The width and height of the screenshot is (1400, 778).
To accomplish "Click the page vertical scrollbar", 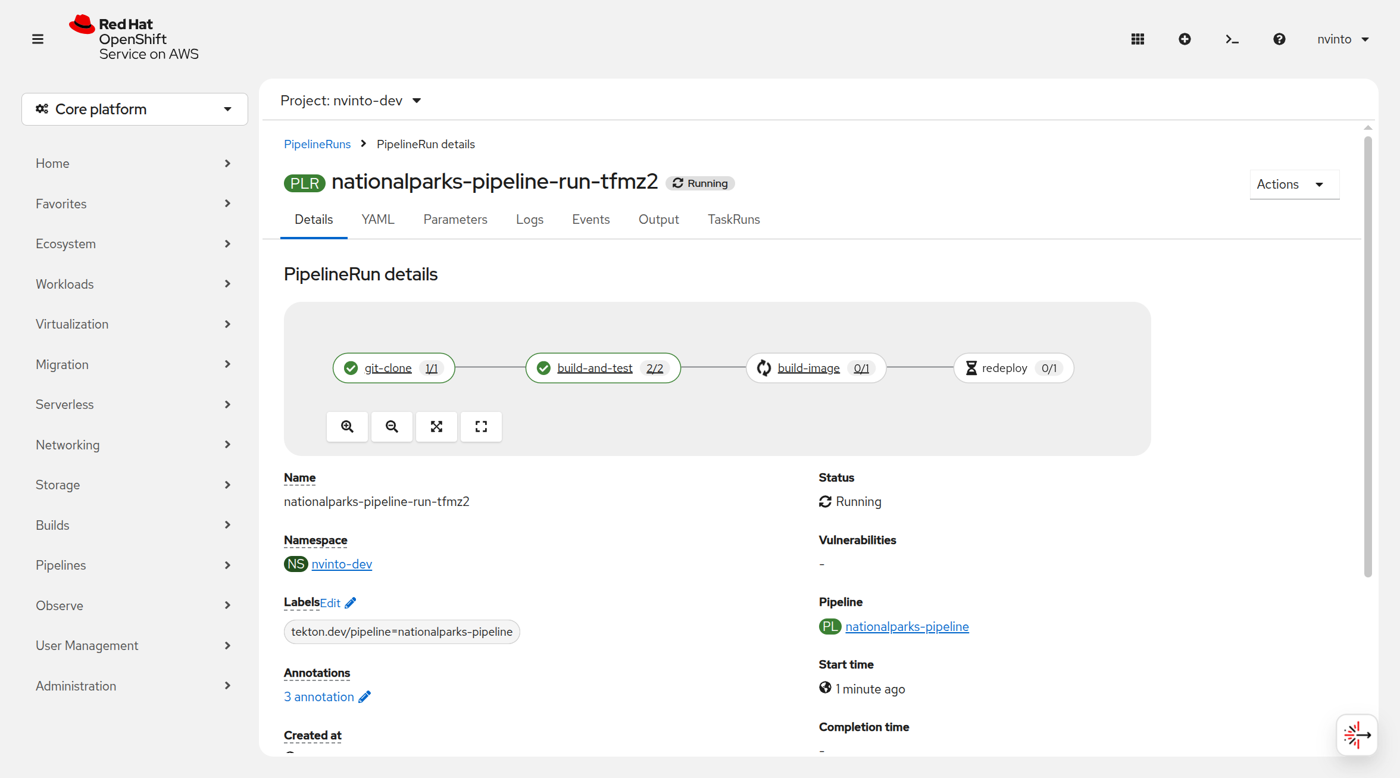I will pos(1368,357).
